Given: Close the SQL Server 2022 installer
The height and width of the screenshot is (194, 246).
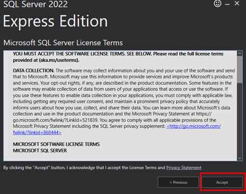Looking at the screenshot, I should point(237,3).
